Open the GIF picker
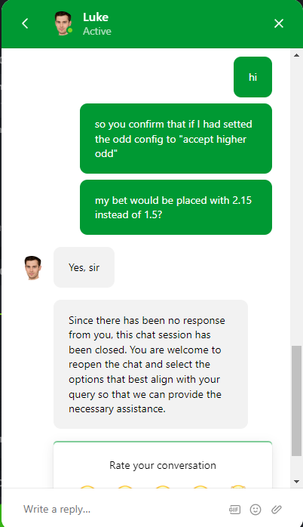303x527 pixels. pyautogui.click(x=234, y=510)
